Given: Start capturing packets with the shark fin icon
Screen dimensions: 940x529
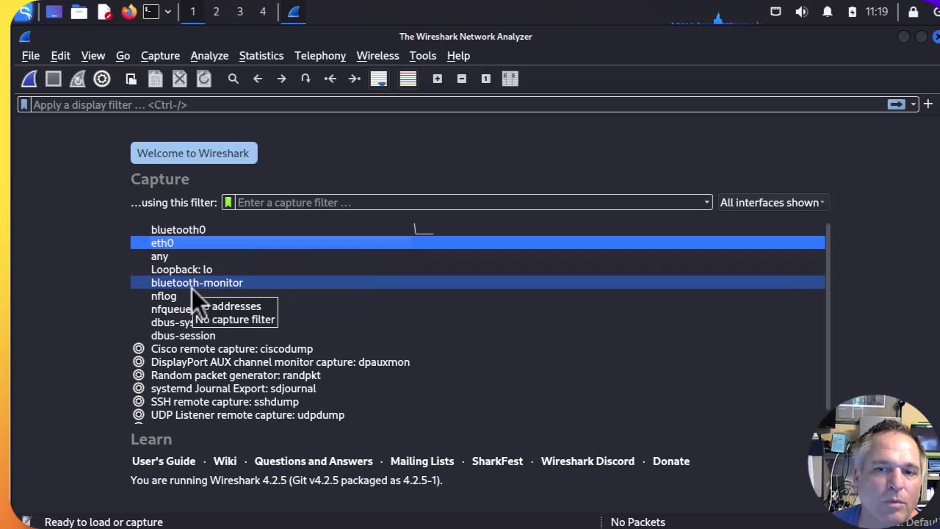Looking at the screenshot, I should pos(29,79).
